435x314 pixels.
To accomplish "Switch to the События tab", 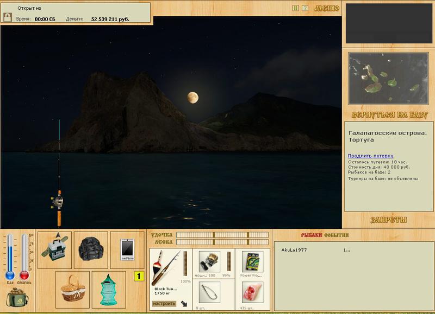I will [337, 235].
